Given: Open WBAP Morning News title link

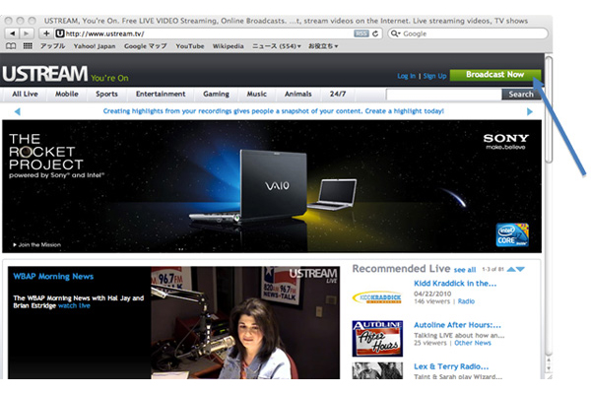Looking at the screenshot, I should 53,277.
